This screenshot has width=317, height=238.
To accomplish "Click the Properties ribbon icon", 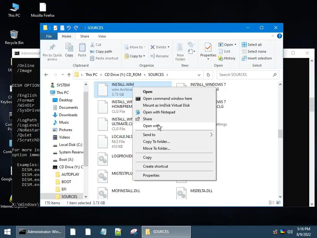I will coord(208,47).
